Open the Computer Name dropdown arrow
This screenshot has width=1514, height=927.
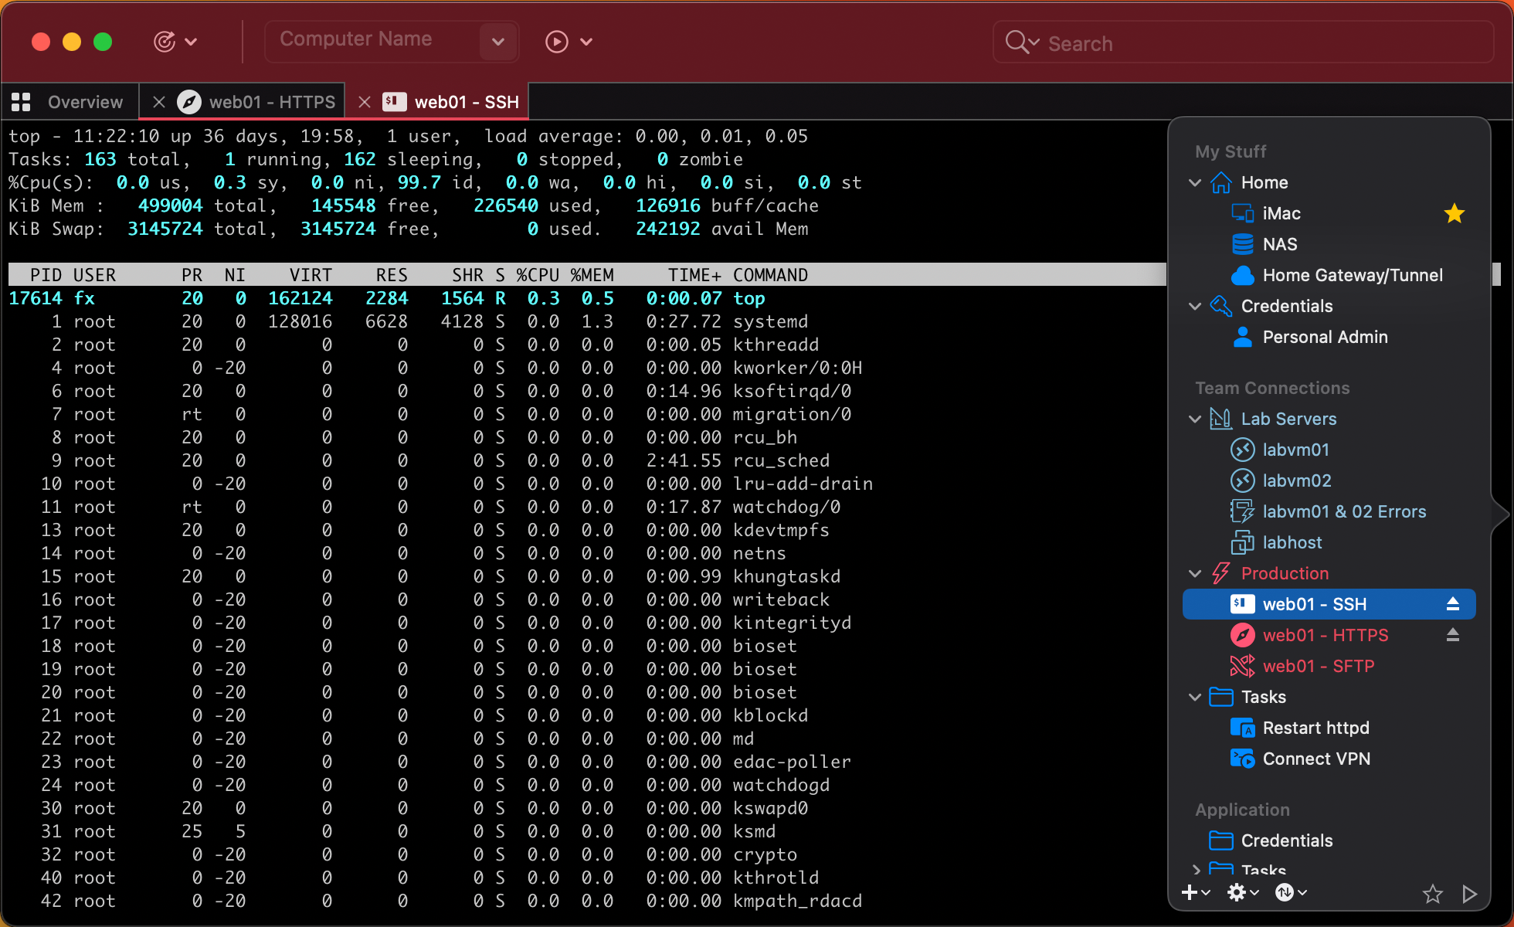pyautogui.click(x=498, y=41)
